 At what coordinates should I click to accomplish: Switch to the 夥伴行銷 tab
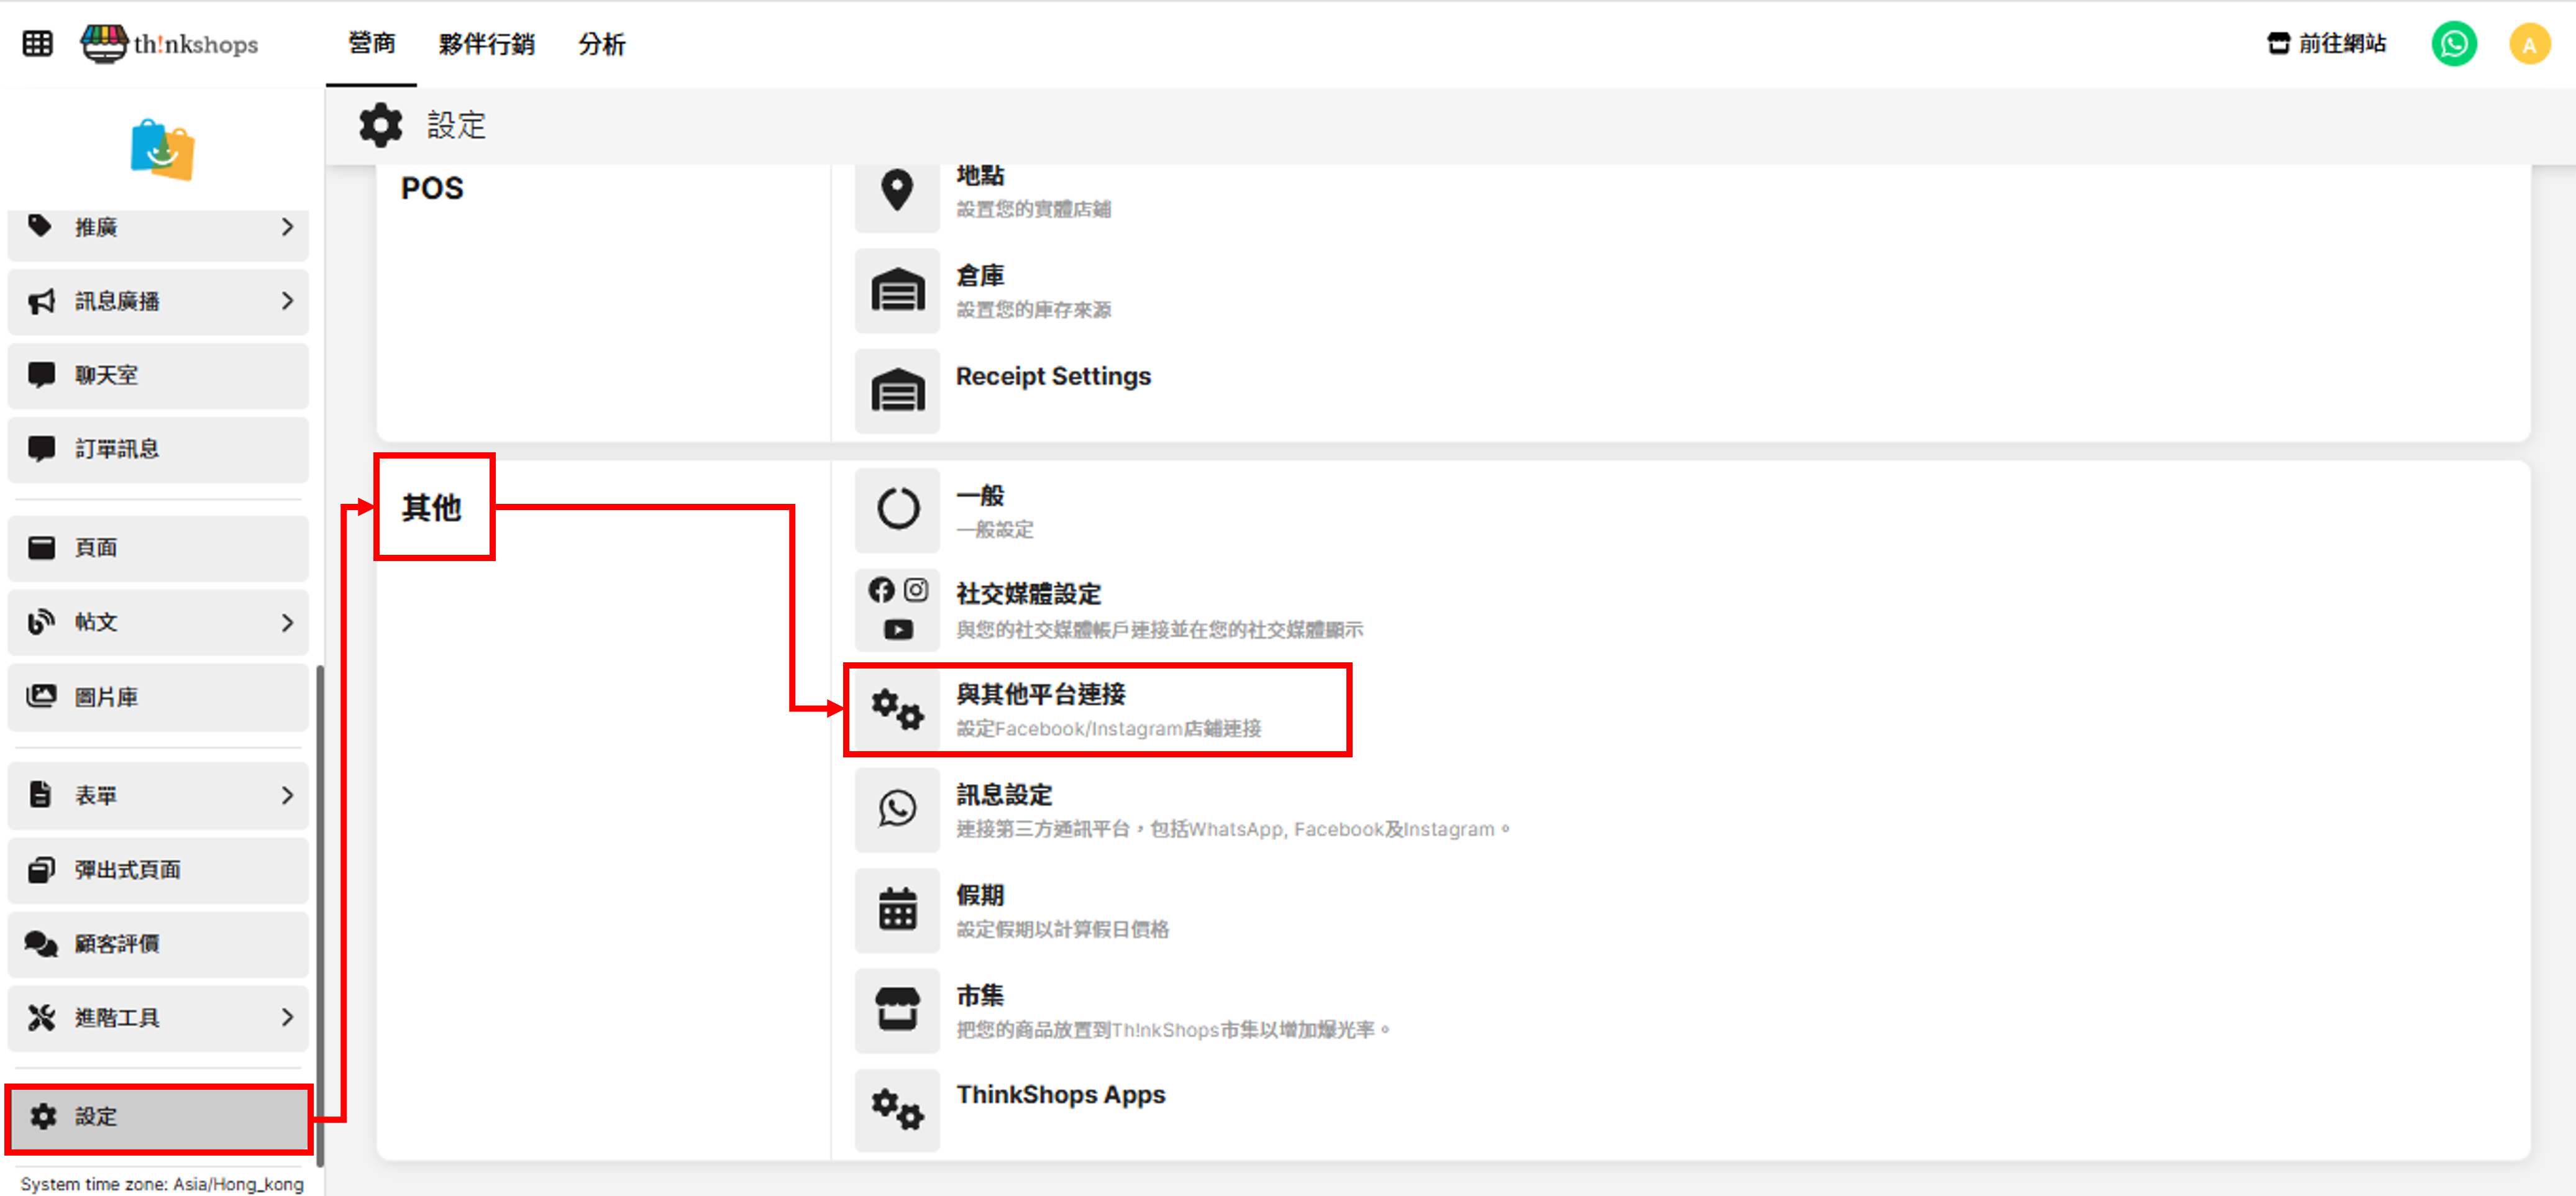pyautogui.click(x=486, y=44)
